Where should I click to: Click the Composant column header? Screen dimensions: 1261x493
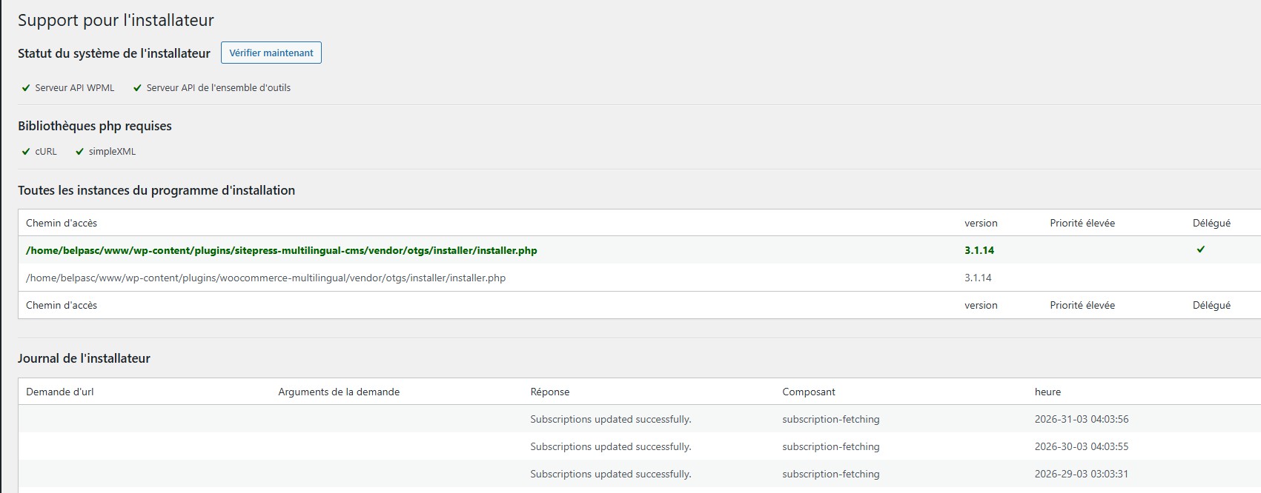coord(808,392)
